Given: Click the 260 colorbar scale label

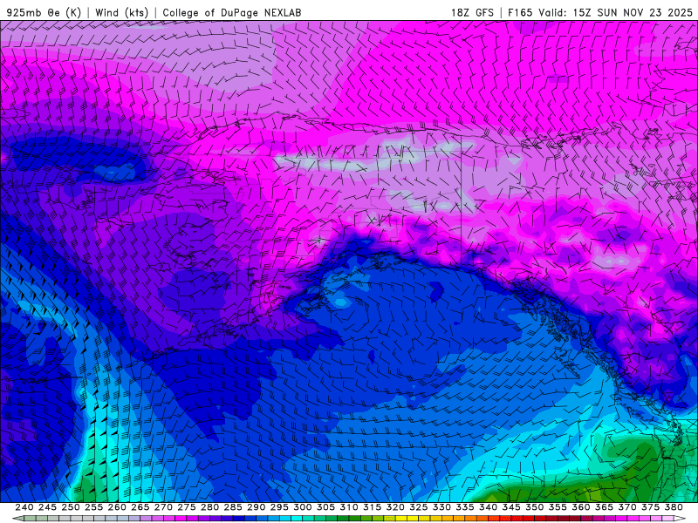Looking at the screenshot, I should [x=117, y=507].
